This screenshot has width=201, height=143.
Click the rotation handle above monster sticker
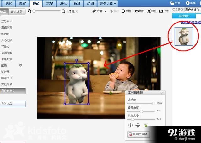[77, 60]
